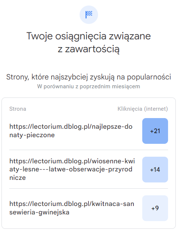The height and width of the screenshot is (231, 178).
Task: Open the wiosenne-kwiaty-lesne page link
Action: pos(72,169)
